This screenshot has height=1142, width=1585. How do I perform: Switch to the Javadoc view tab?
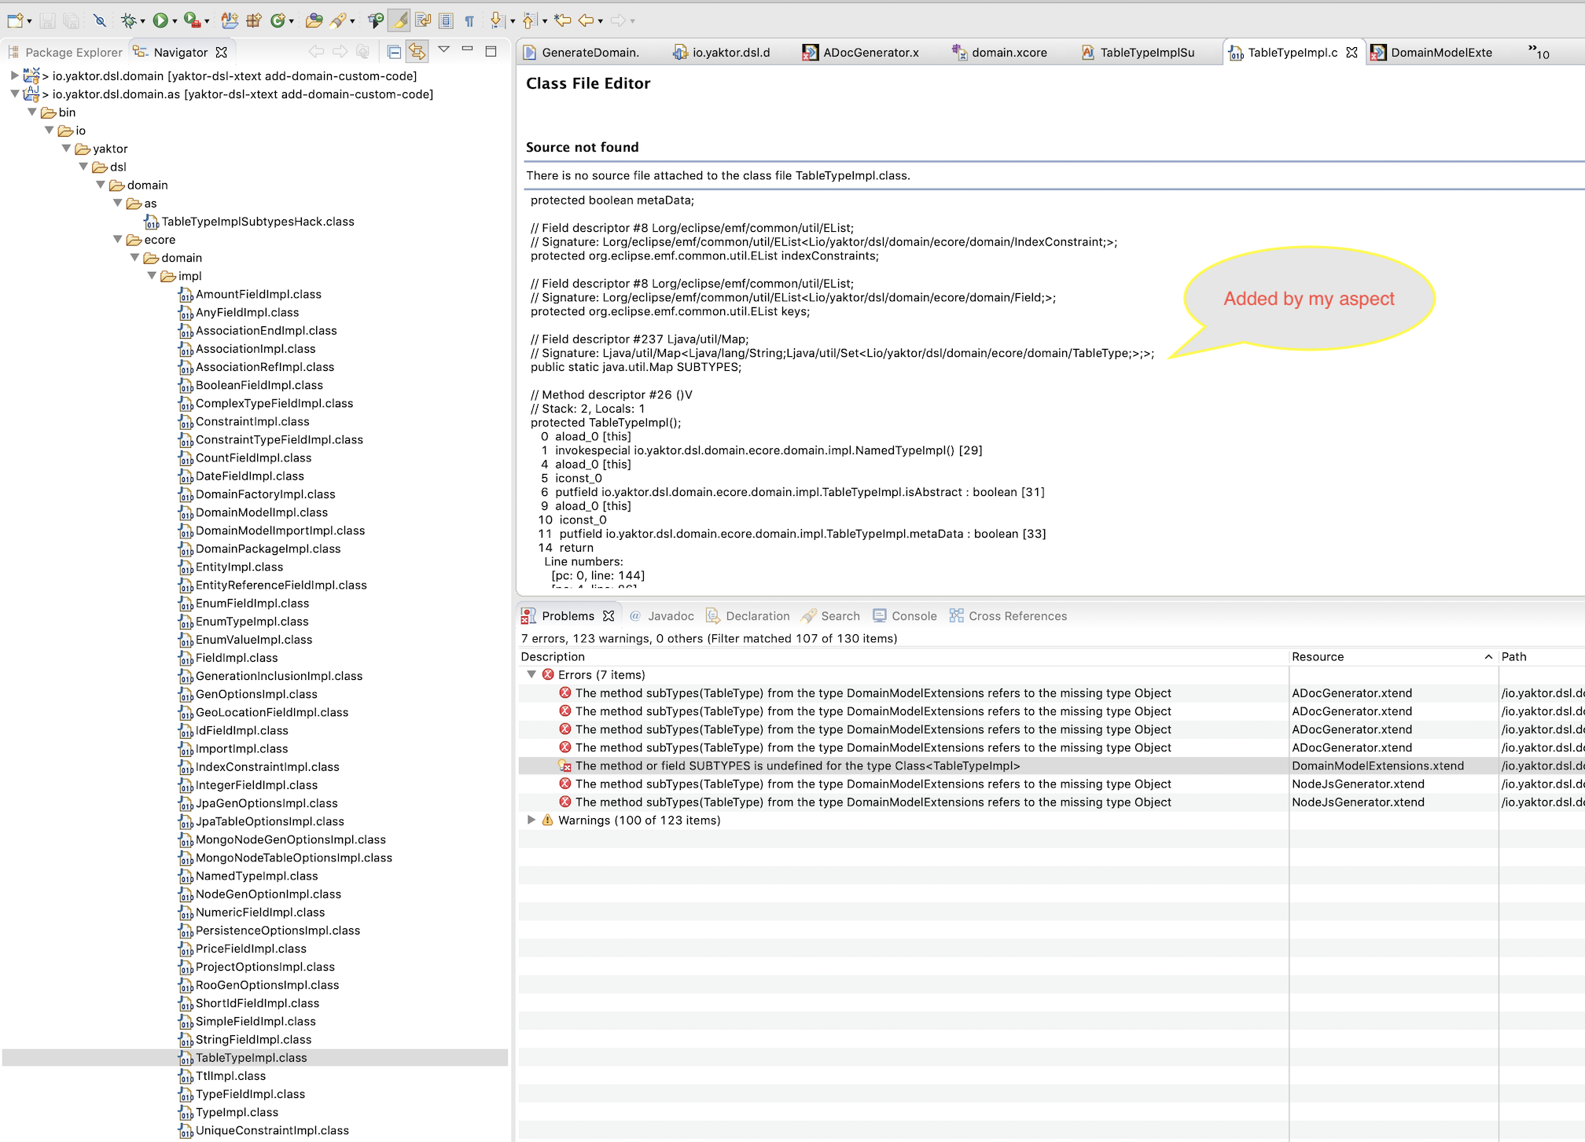coord(662,616)
